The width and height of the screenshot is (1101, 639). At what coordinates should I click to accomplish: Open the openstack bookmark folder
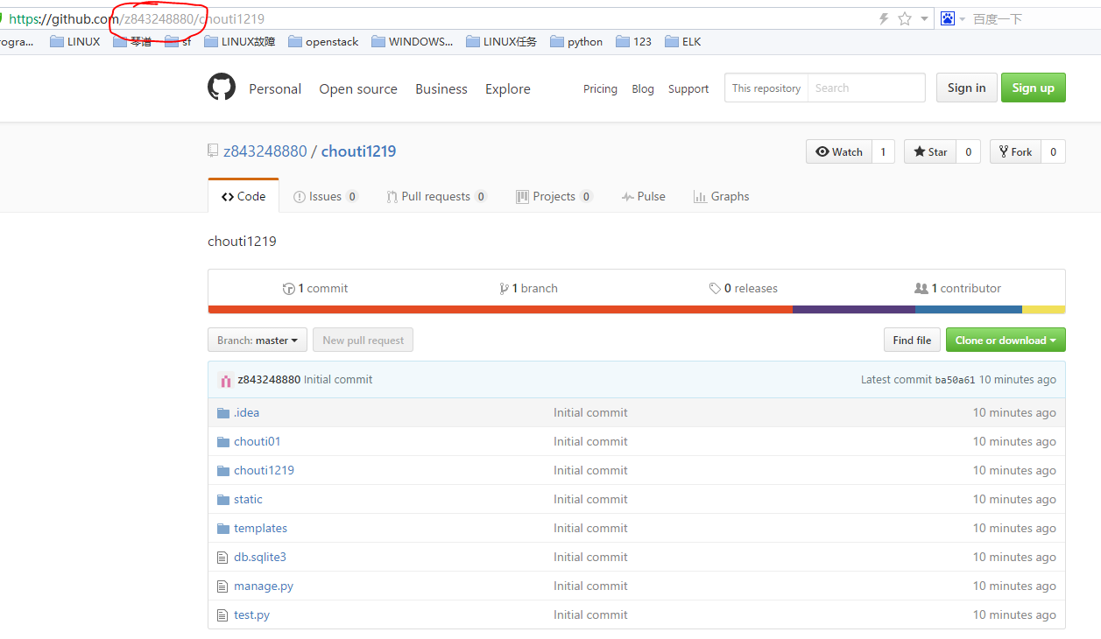click(323, 41)
